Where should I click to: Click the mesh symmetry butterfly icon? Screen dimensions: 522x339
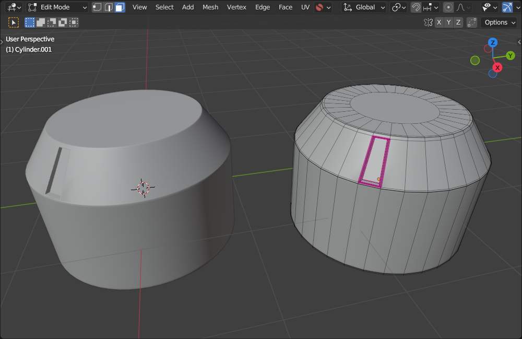[428, 22]
